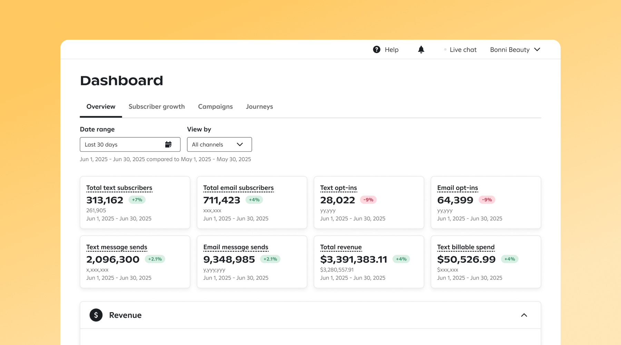This screenshot has height=345, width=621.
Task: Select the Journeys tab
Action: coord(259,107)
